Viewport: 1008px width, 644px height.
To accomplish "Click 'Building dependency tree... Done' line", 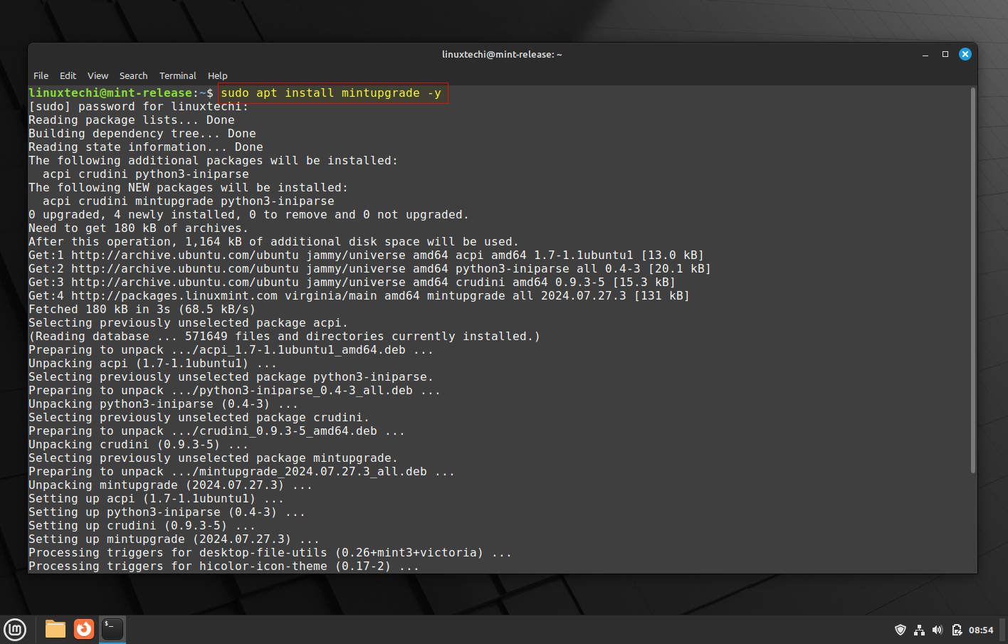I will [142, 134].
